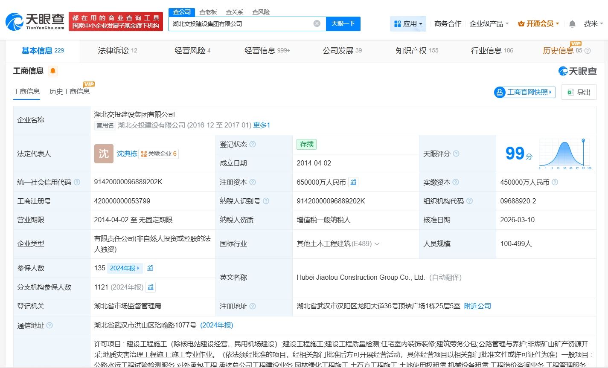Image resolution: width=608 pixels, height=368 pixels.
Task: Click the orange alert bell beside 工商信息
Action: [53, 71]
